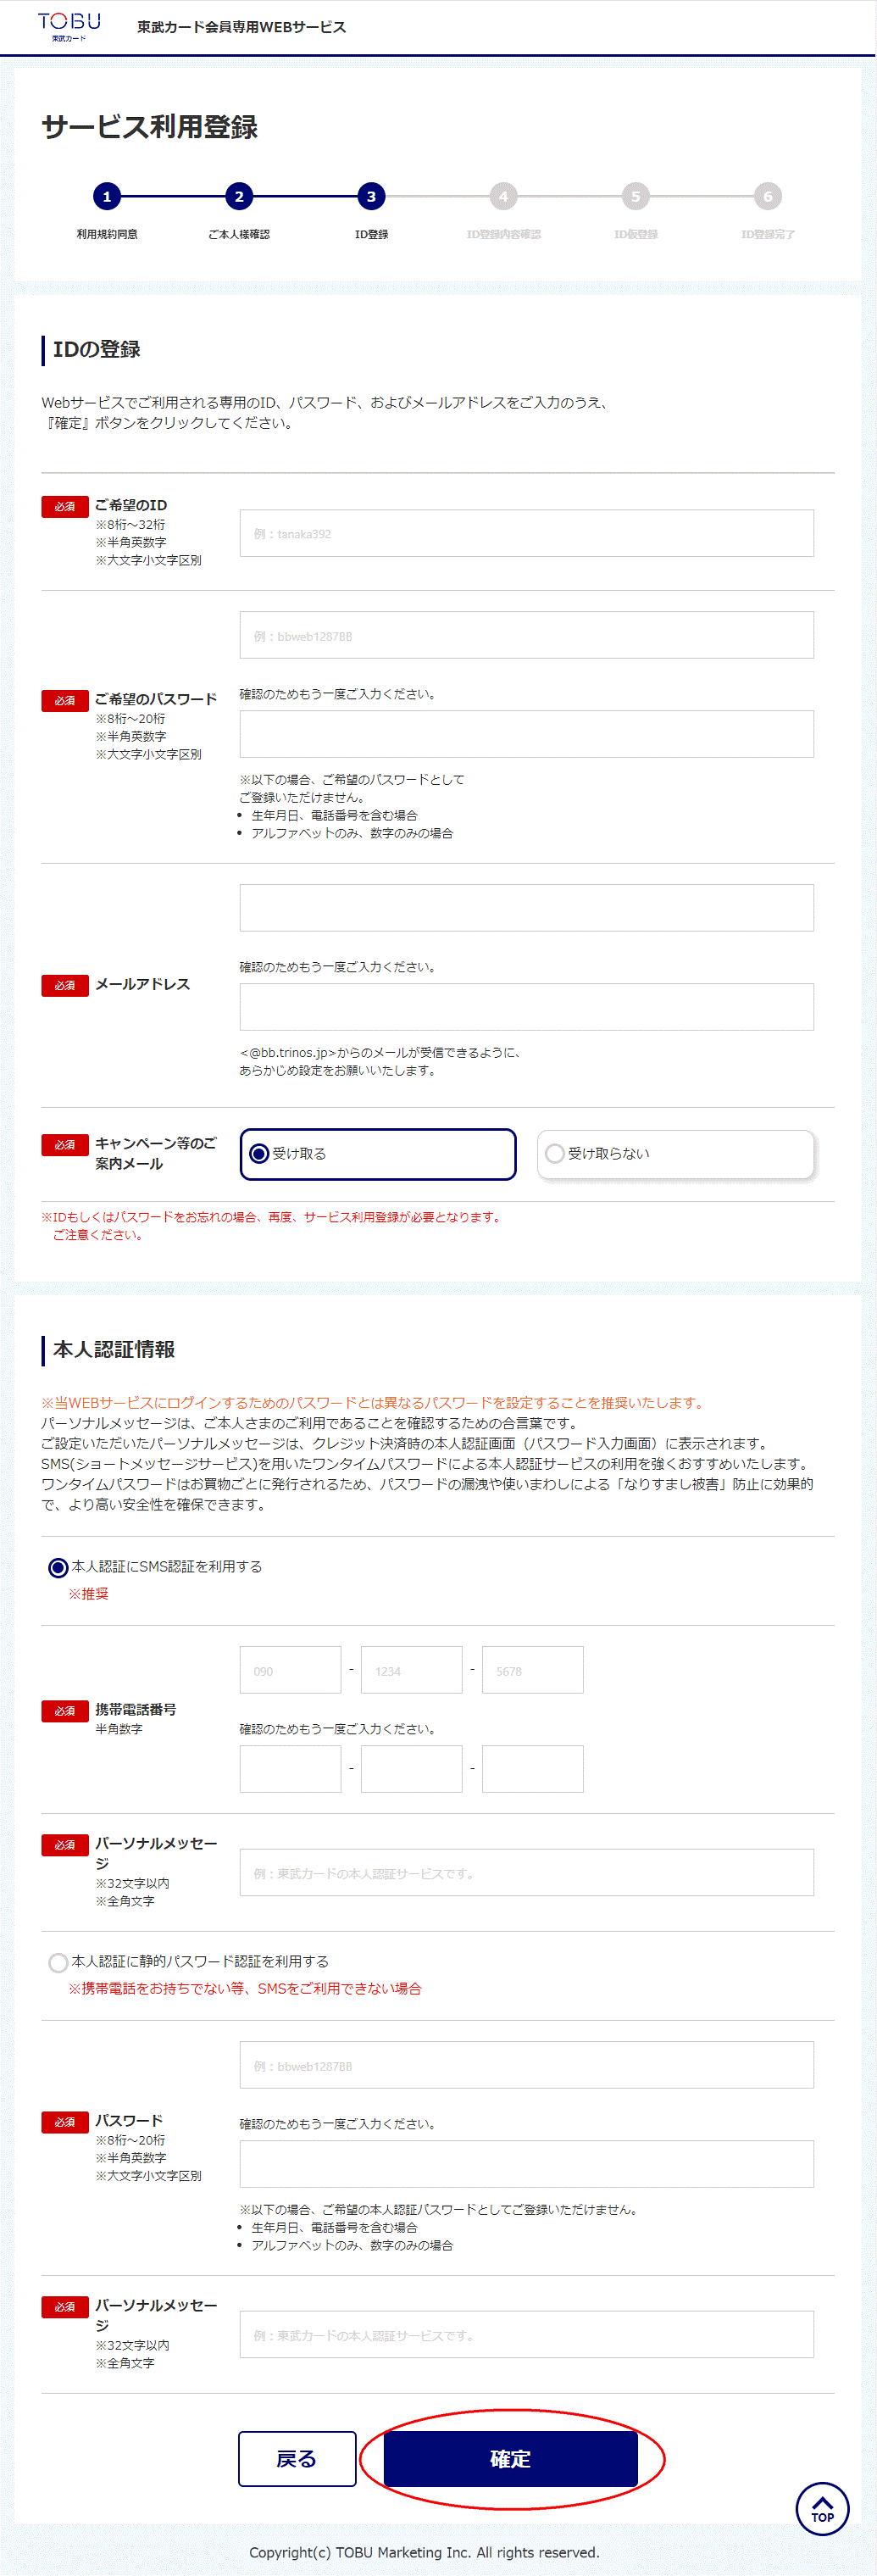
Task: Click step 3 circle ID登録
Action: 371,196
